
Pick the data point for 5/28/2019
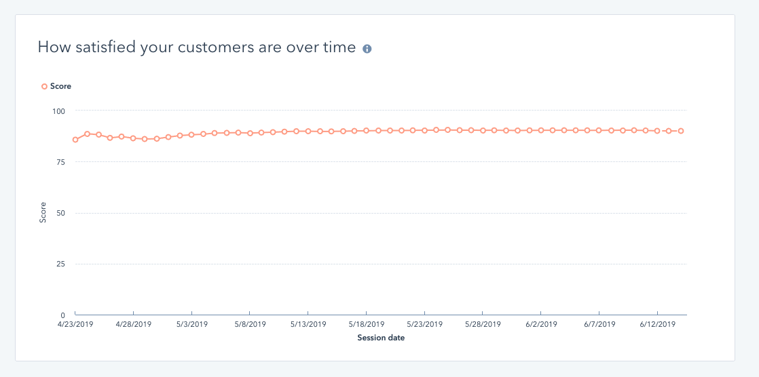[x=483, y=130]
